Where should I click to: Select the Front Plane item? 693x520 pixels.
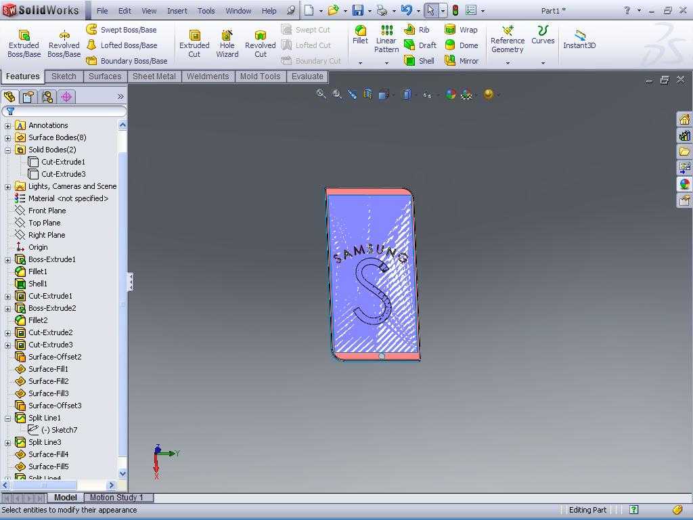41,211
